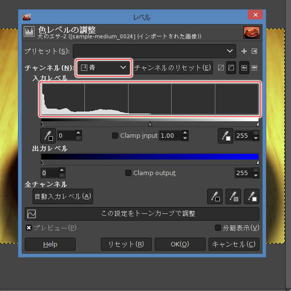Pick white point eyedropper for input levels
This screenshot has width=291, height=291.
pyautogui.click(x=226, y=136)
